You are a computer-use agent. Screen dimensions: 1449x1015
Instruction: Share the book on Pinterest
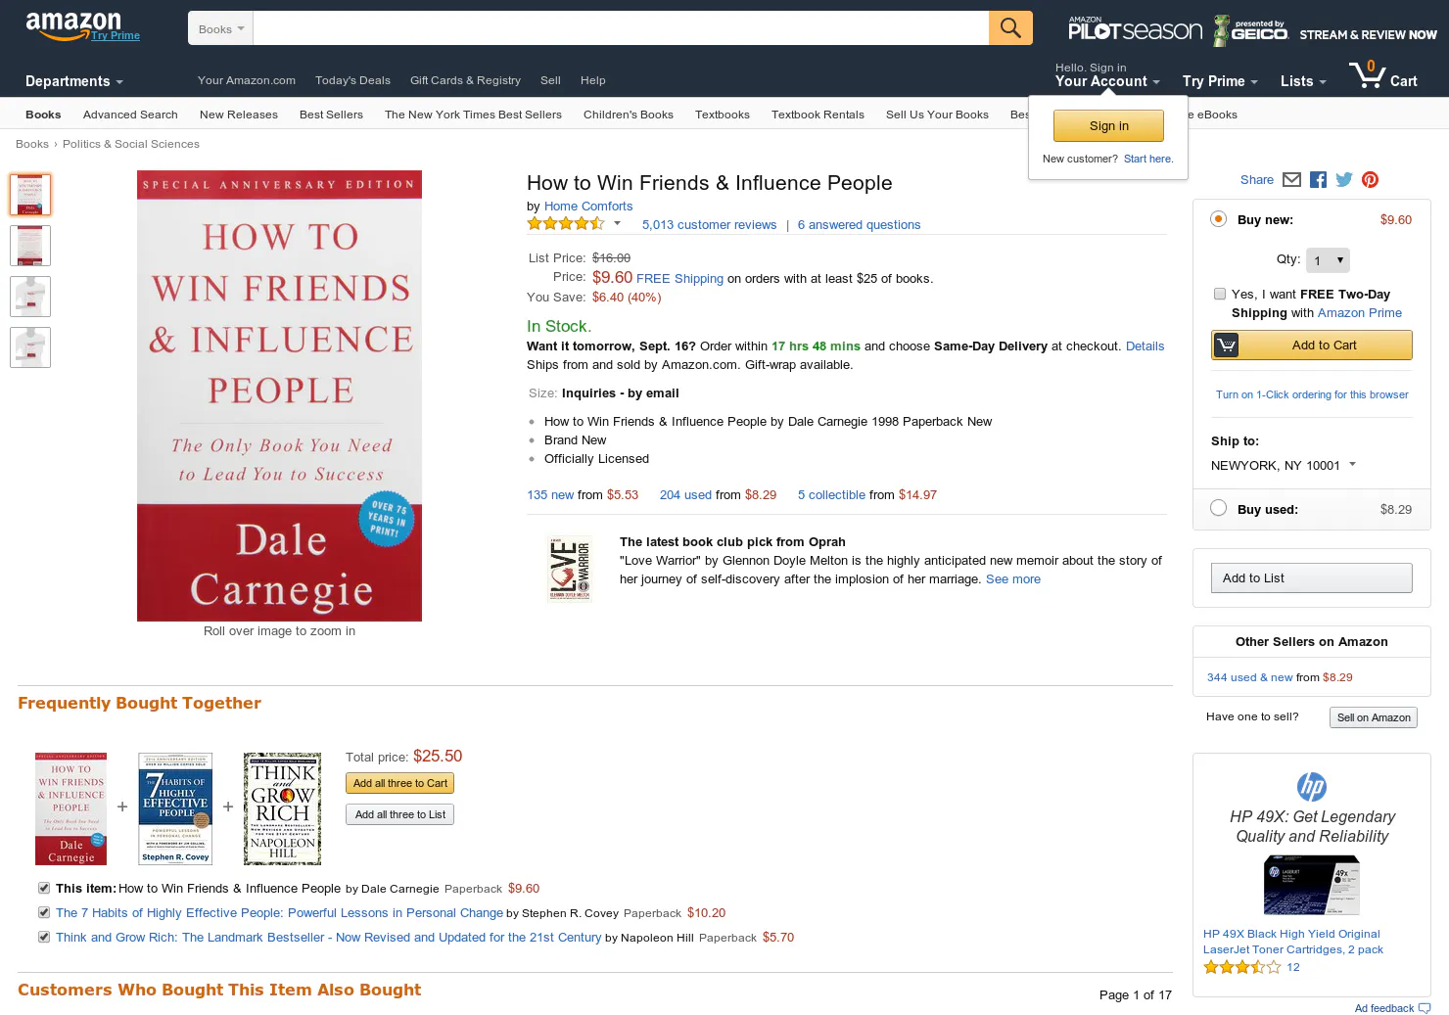1371,180
